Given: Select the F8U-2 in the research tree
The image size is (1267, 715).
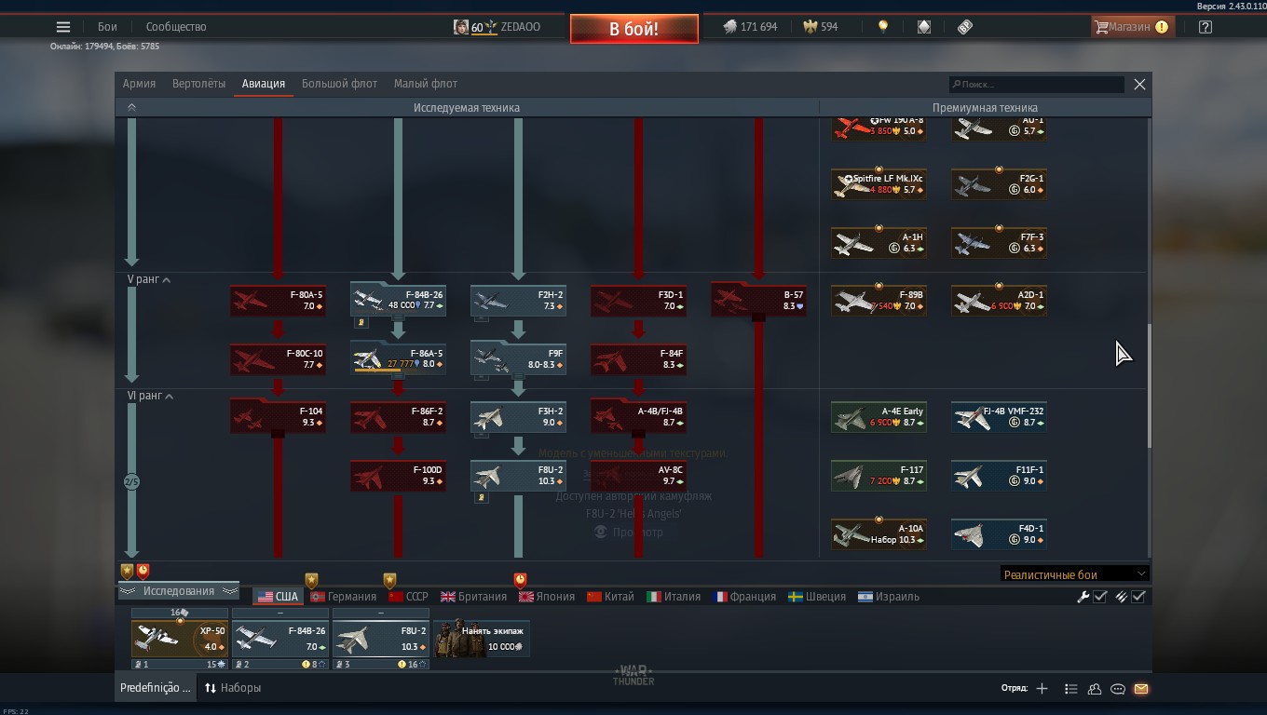Looking at the screenshot, I should 518,476.
